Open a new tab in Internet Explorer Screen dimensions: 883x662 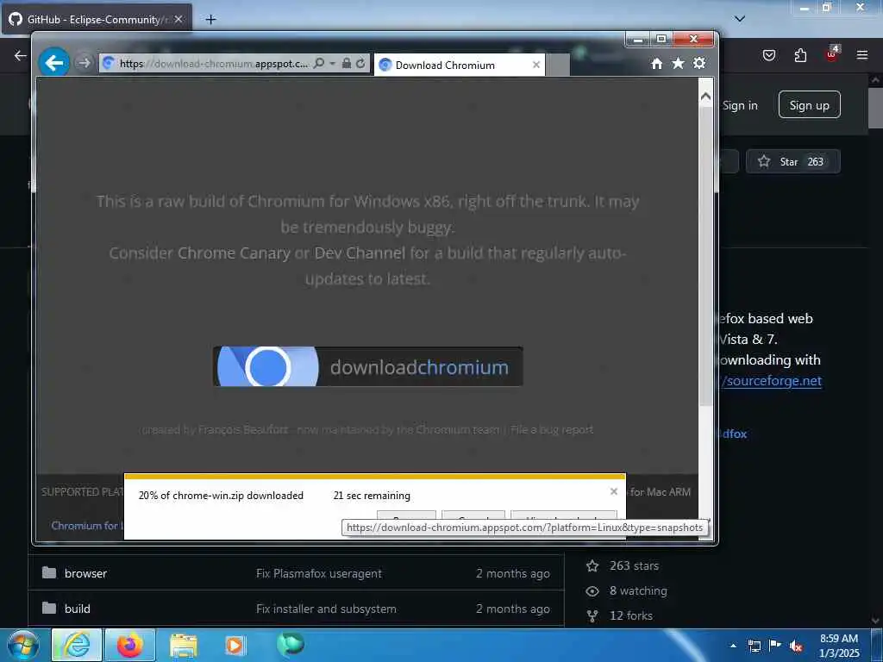558,66
